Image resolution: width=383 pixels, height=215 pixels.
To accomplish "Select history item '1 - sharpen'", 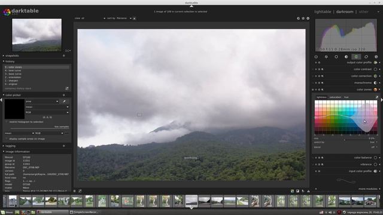I will tap(37, 81).
